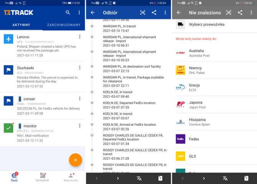Choose the Grecja ELTA carrier
Image resolution: width=257 pixels, height=184 pixels.
pyautogui.click(x=214, y=88)
